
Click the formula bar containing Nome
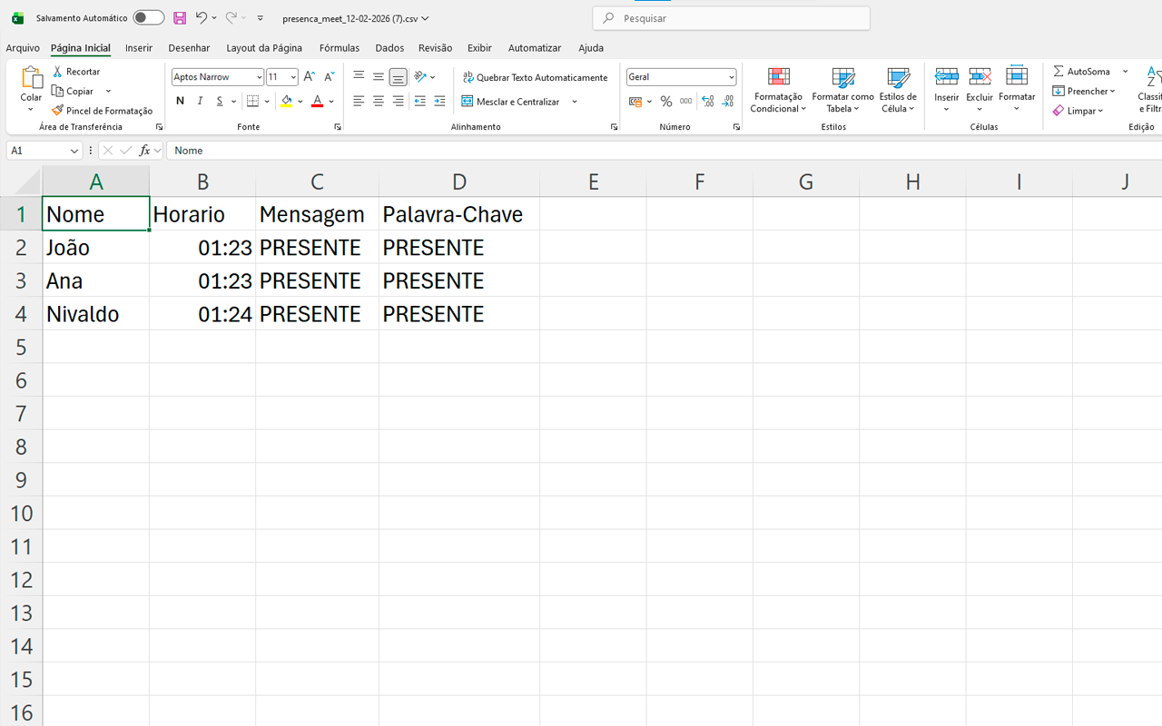tap(663, 151)
